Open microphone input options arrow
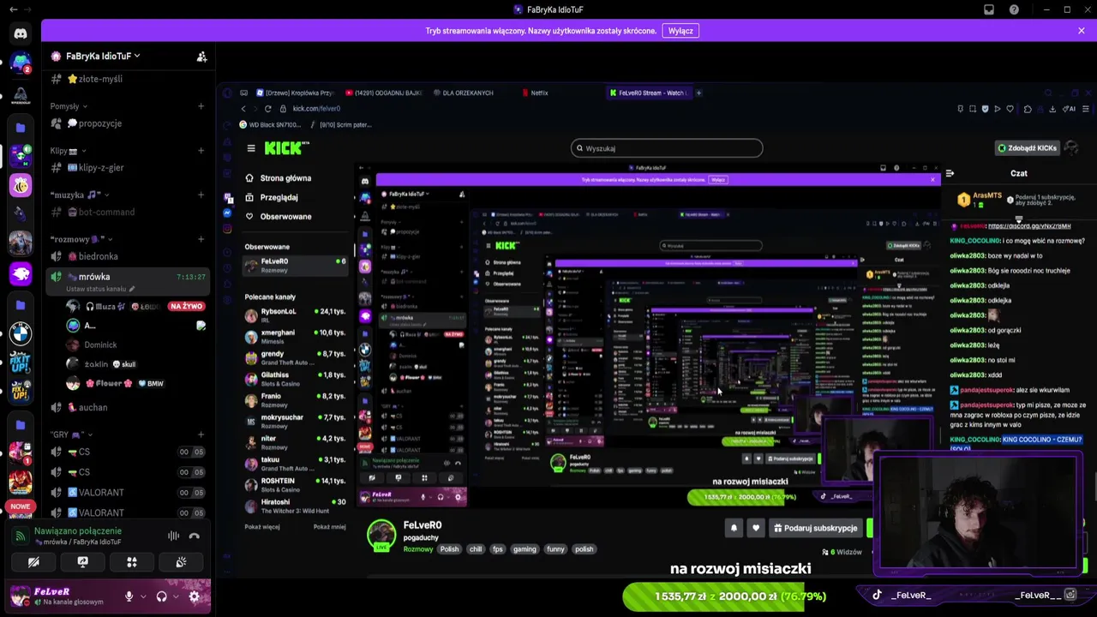1097x617 pixels. [x=142, y=596]
